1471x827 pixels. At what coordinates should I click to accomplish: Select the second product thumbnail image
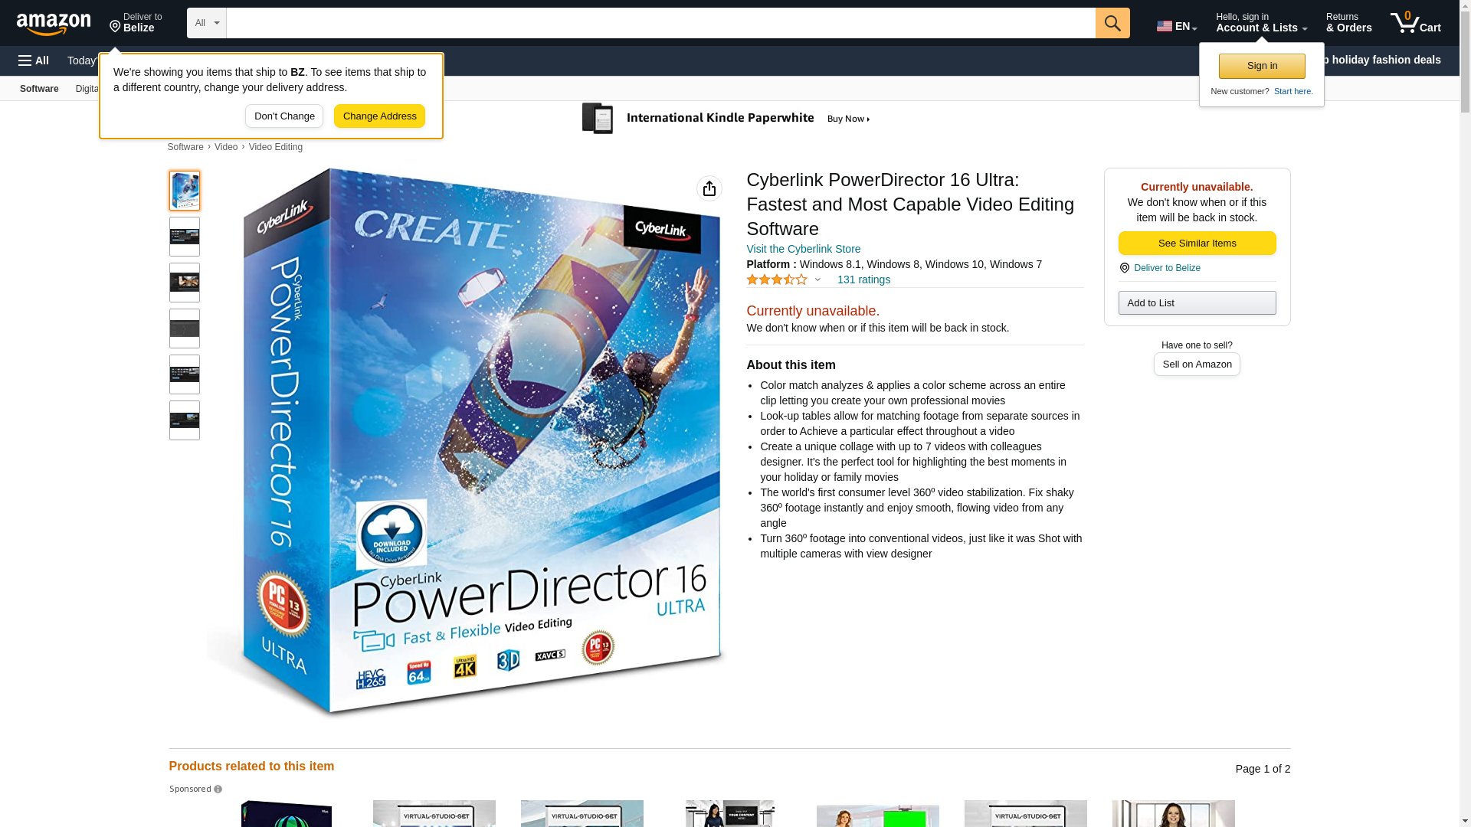click(x=185, y=237)
